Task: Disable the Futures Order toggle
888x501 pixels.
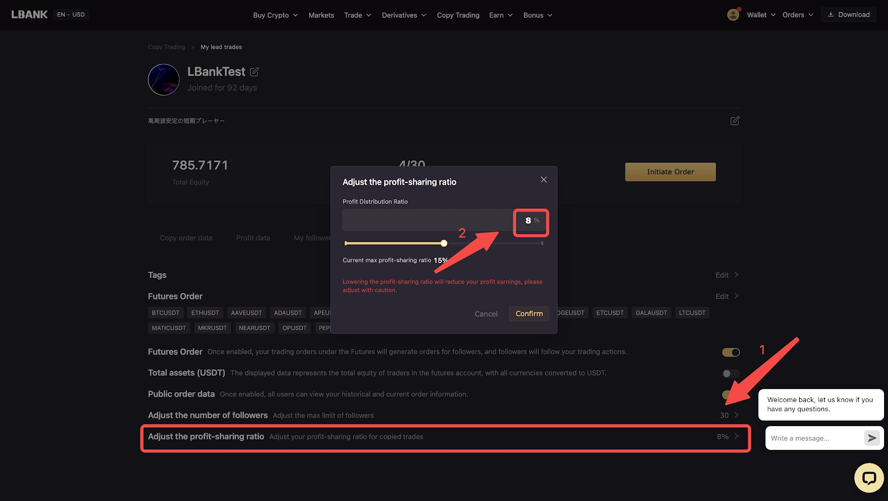Action: [731, 352]
